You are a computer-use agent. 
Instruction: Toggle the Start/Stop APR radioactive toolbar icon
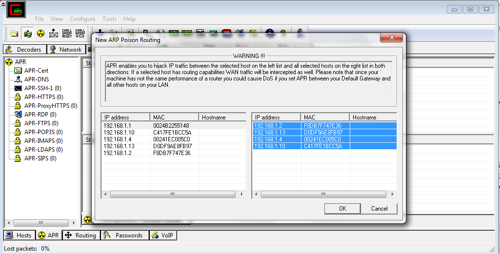click(x=40, y=33)
